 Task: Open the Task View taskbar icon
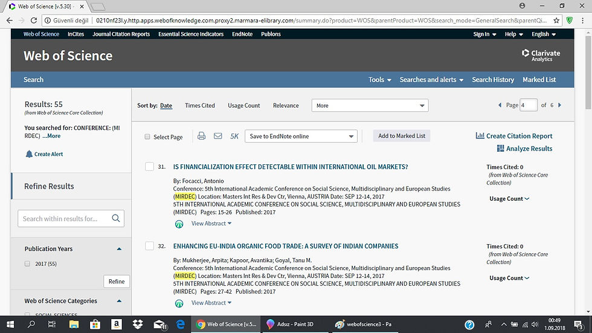pos(52,325)
